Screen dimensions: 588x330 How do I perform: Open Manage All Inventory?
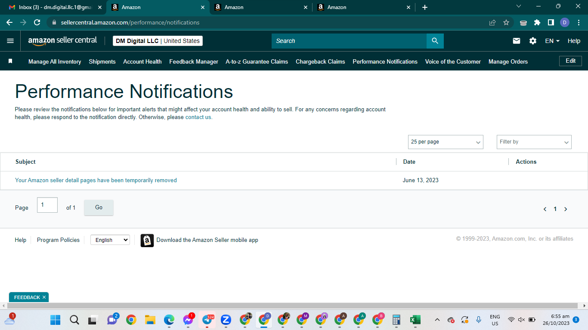click(55, 61)
